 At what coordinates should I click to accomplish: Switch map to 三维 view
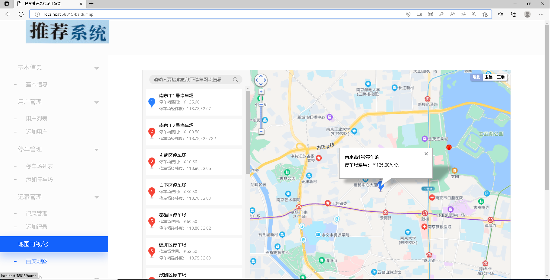[x=501, y=77]
